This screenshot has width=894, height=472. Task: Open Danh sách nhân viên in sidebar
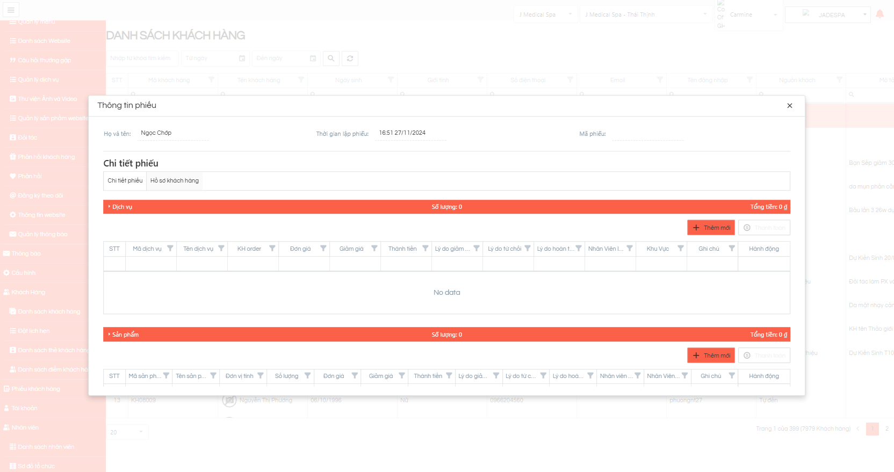46,447
